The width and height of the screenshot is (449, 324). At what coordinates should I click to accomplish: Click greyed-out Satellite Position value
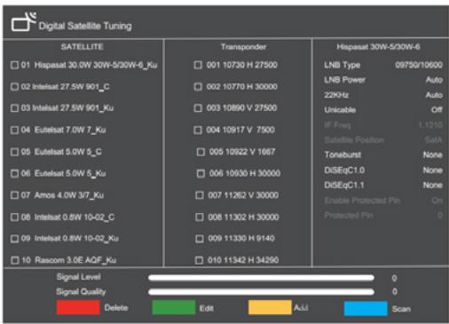pos(433,139)
